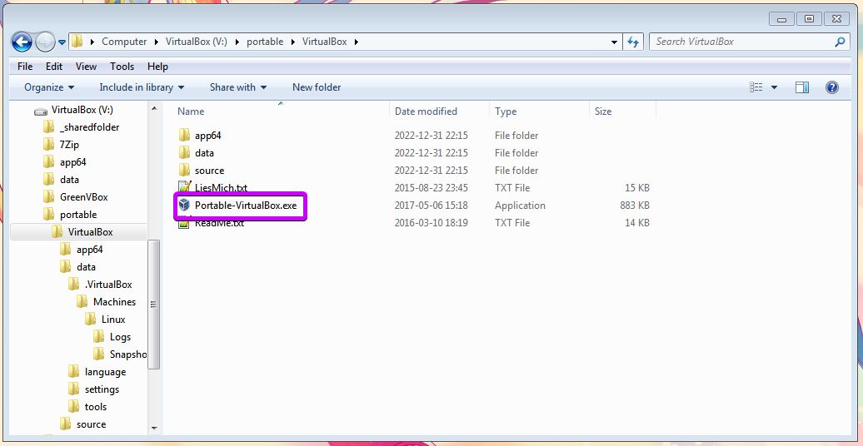Select the ReadMe.txt file
Viewport: 863px width, 446px height.
[x=212, y=223]
